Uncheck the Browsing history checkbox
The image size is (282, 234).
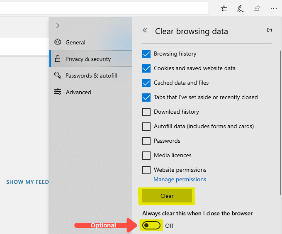coord(146,54)
